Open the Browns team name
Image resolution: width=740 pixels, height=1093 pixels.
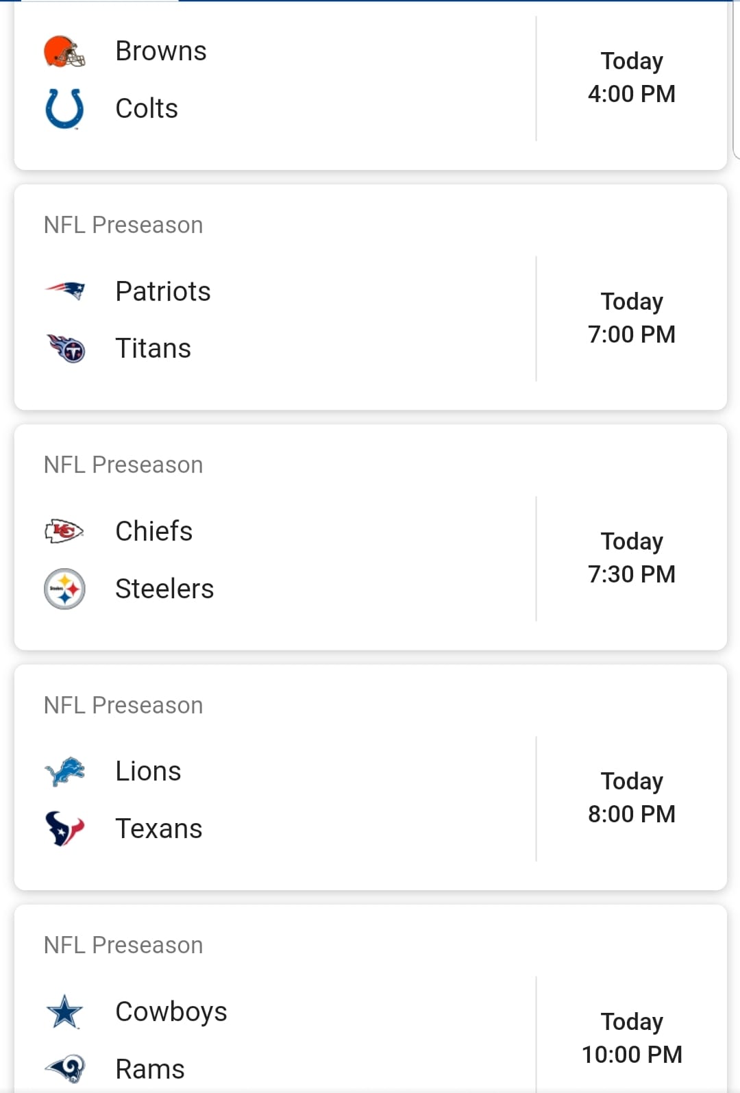[x=161, y=51]
